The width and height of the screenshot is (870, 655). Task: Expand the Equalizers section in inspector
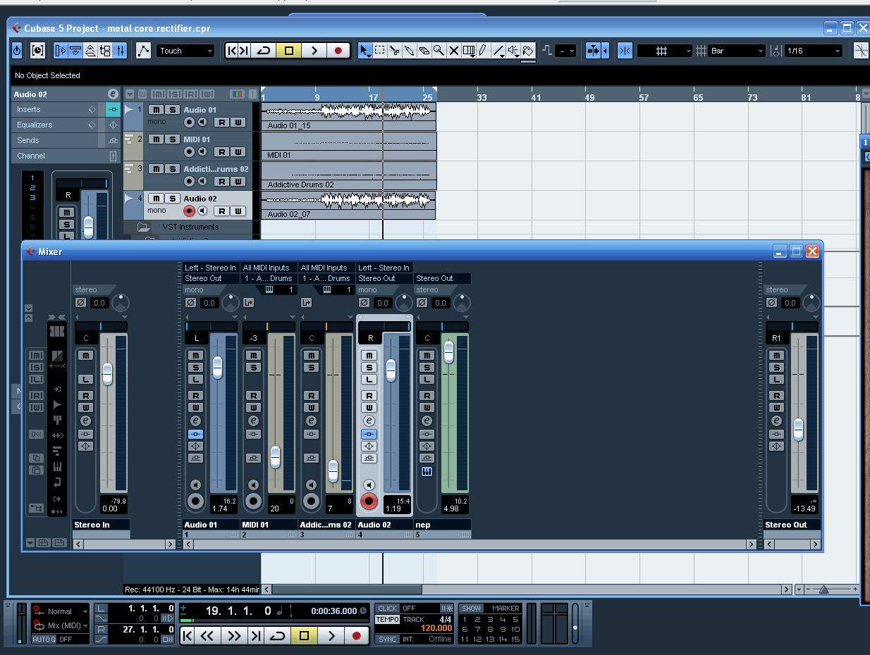click(x=35, y=125)
